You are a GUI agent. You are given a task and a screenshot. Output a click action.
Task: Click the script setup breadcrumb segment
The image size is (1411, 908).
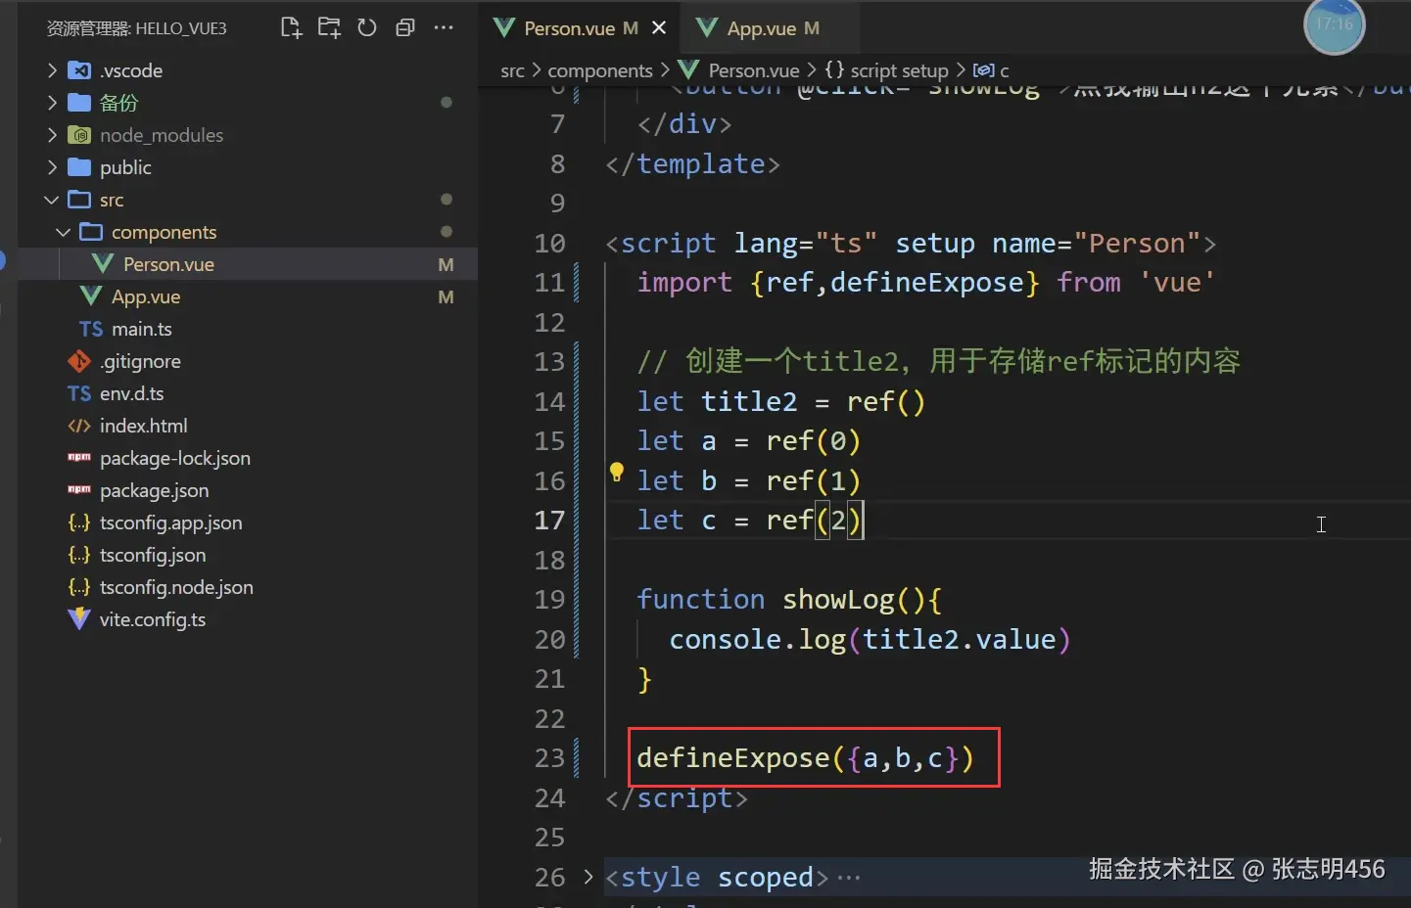(899, 70)
